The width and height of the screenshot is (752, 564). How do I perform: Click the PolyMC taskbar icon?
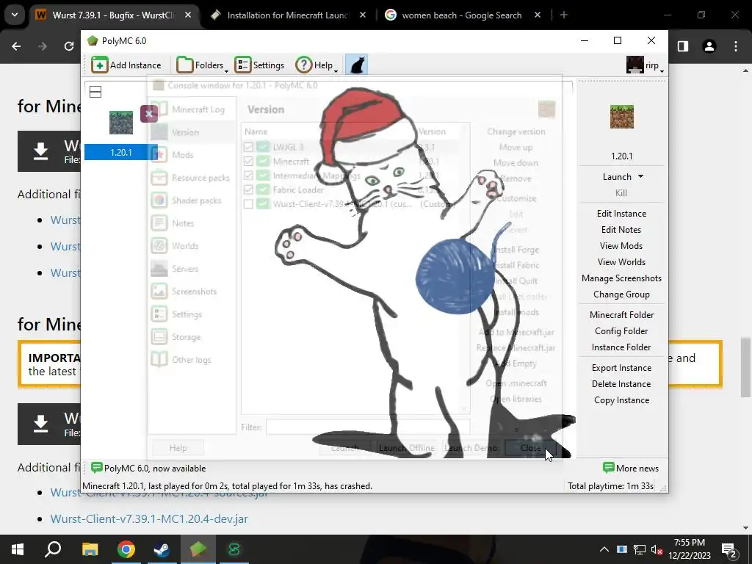click(x=198, y=549)
